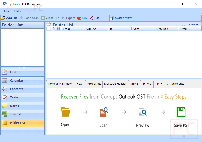
Task: Switch to the RTF tab
Action: [x=160, y=84]
